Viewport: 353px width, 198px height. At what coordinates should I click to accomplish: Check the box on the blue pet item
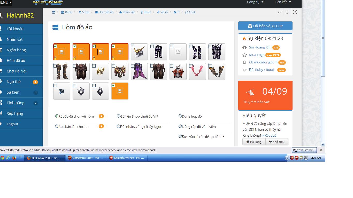[55, 85]
